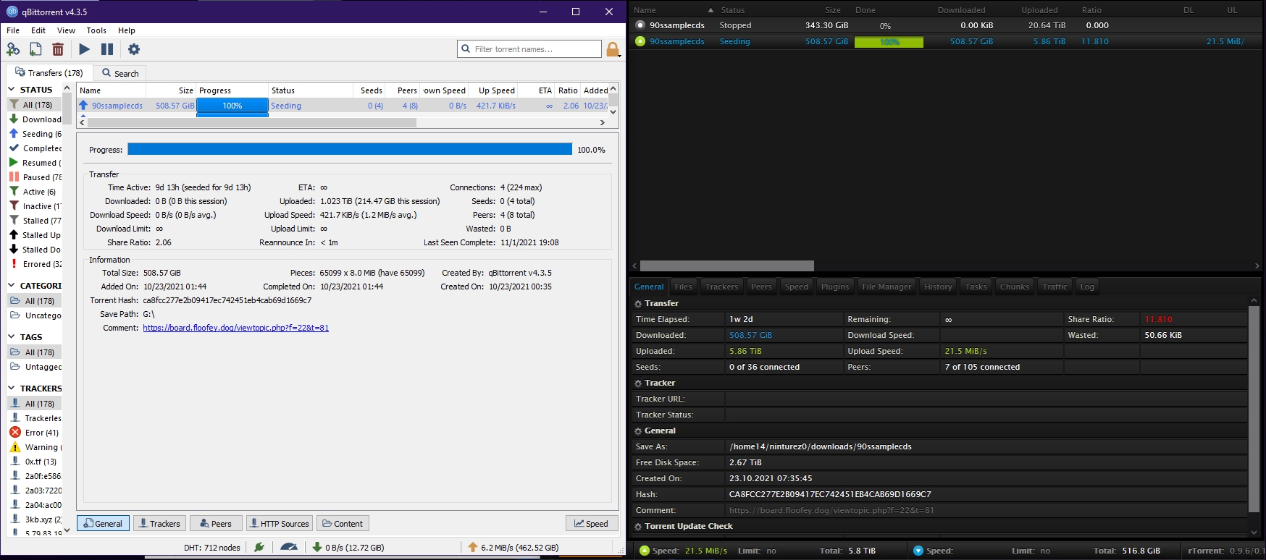Click the Add torrent file icon
The height and width of the screenshot is (560, 1266).
35,49
